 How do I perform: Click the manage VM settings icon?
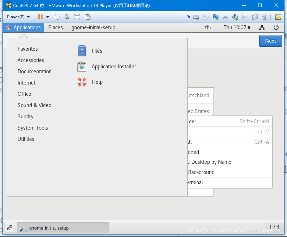[67, 17]
